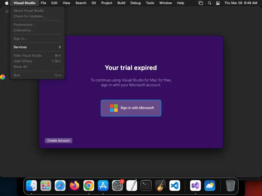Open the View menu
Screen dimensions: 262x196
click(66, 3)
